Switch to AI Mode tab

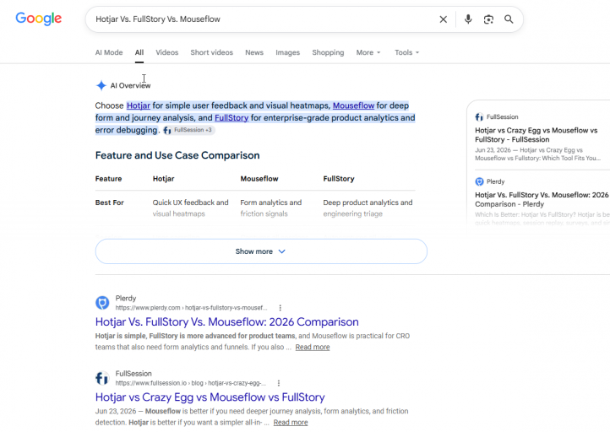109,52
